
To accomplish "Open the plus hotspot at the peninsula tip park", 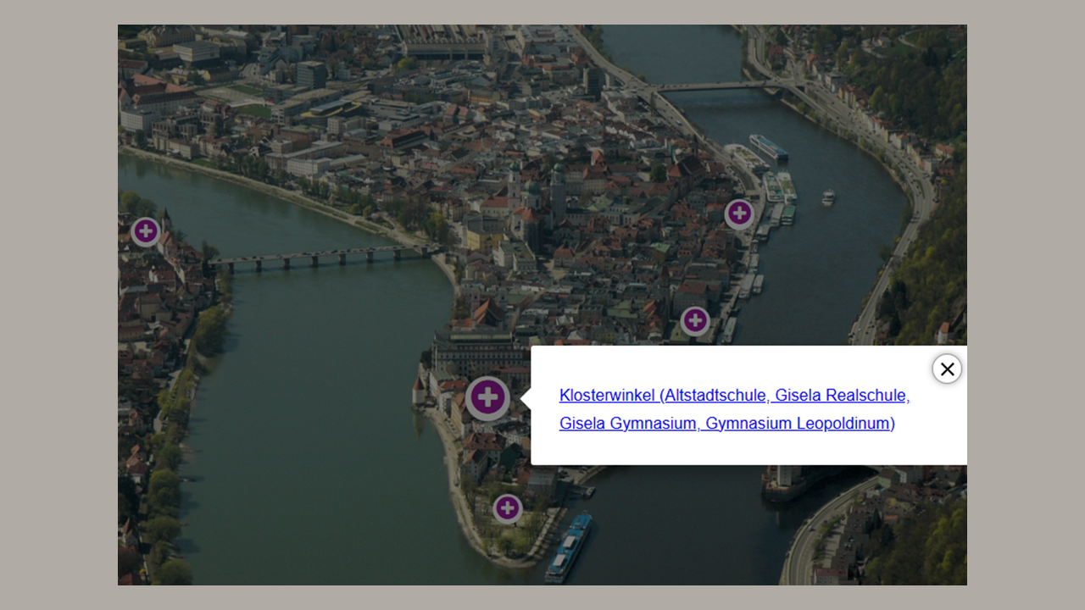I will pyautogui.click(x=507, y=508).
